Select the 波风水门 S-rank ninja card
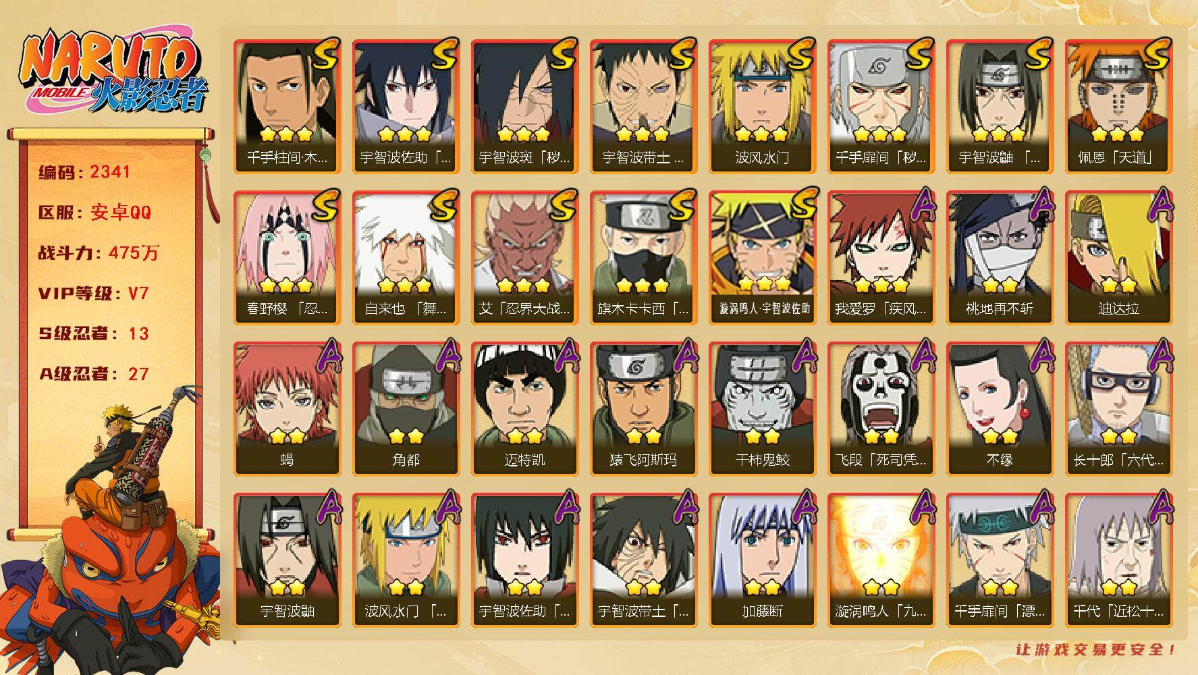The height and width of the screenshot is (675, 1198). pyautogui.click(x=762, y=106)
